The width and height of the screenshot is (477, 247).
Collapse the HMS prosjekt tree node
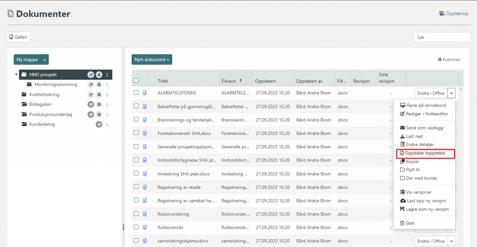(x=17, y=74)
